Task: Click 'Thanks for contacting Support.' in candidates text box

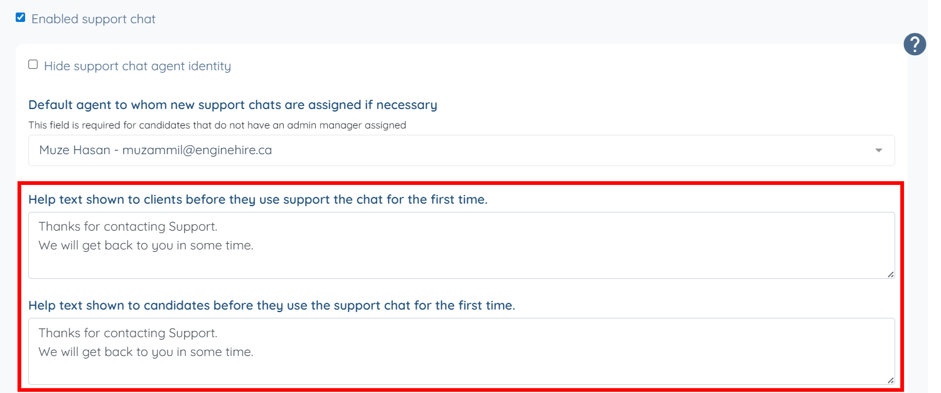Action: pyautogui.click(x=128, y=333)
